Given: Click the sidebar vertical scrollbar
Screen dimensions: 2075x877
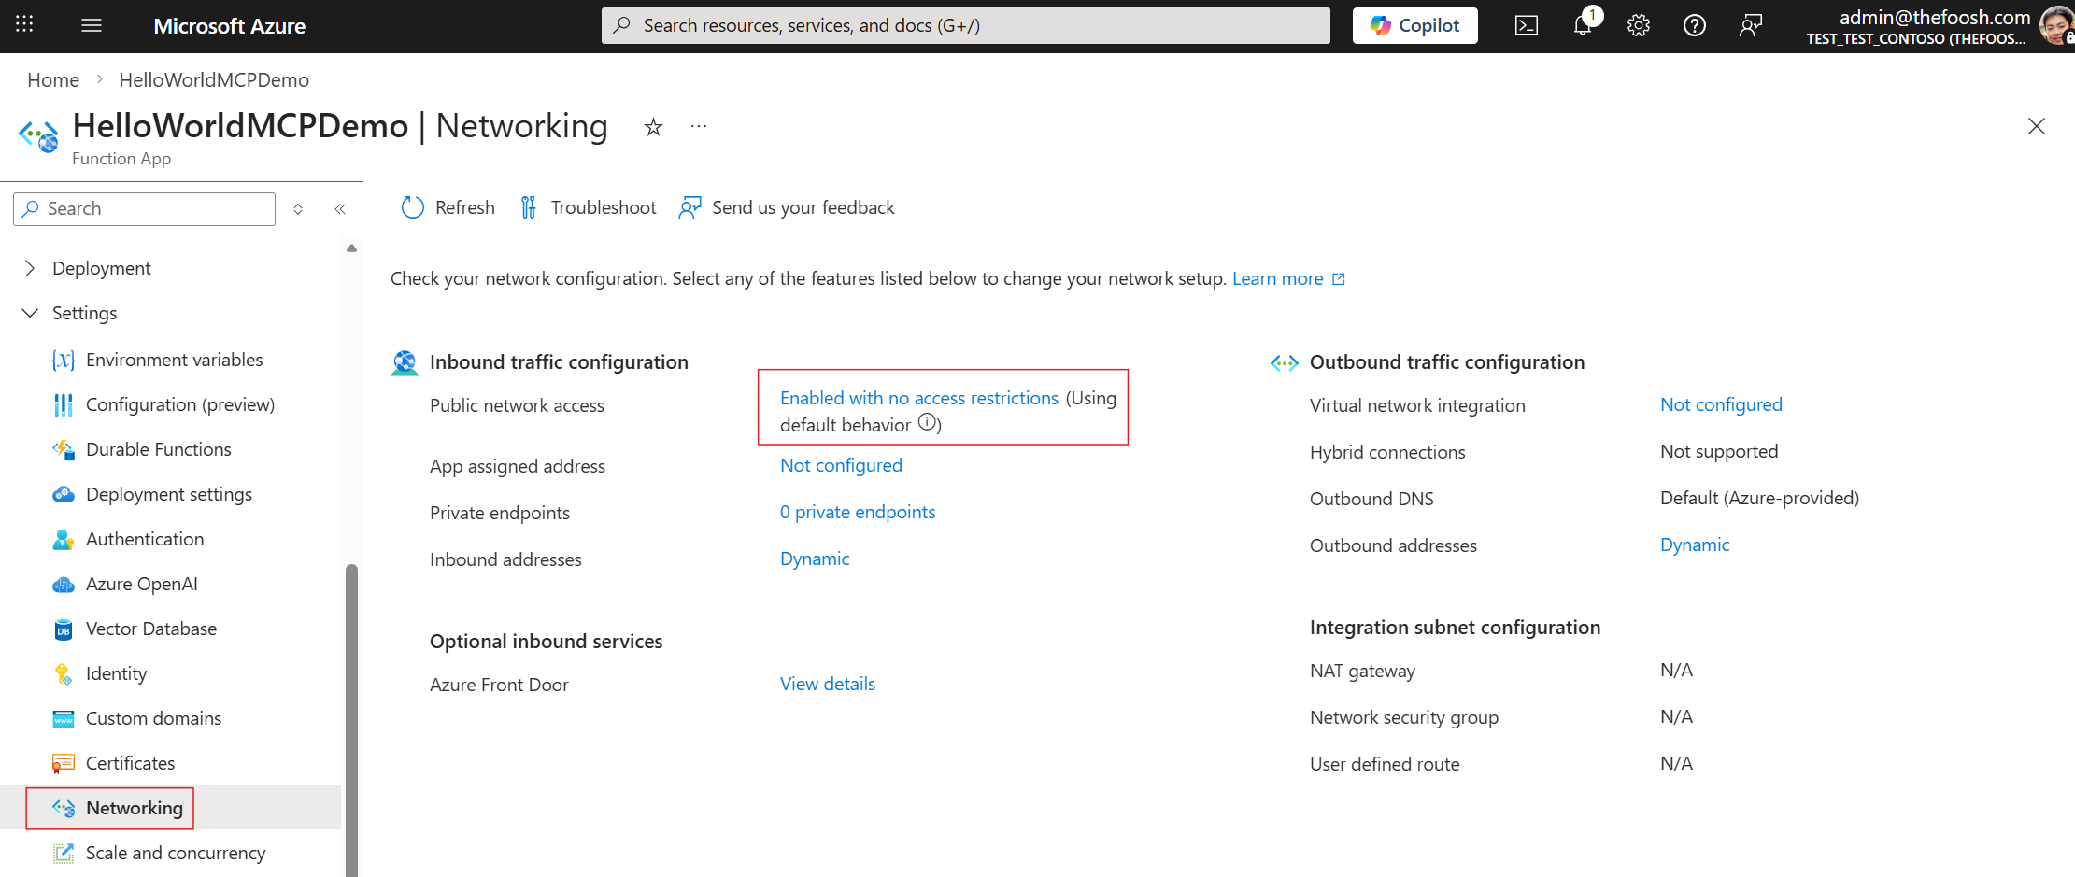Looking at the screenshot, I should [x=351, y=719].
